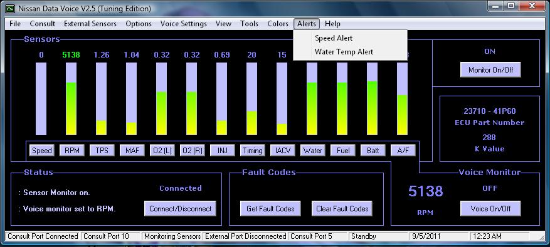Image resolution: width=550 pixels, height=247 pixels.
Task: Open the External Sensors menu
Action: [x=90, y=24]
